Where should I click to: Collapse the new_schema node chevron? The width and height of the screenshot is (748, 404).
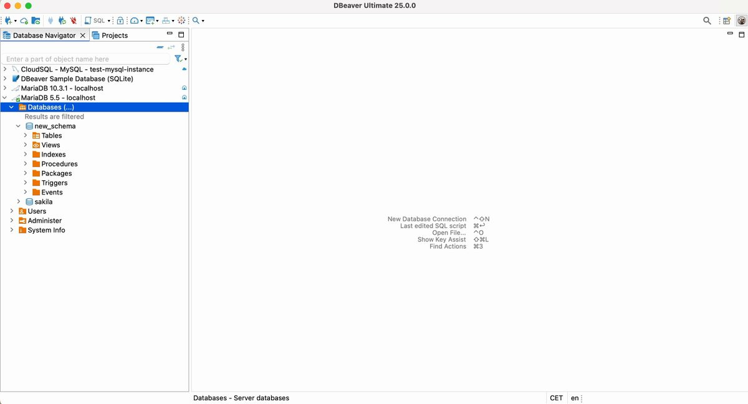coord(19,126)
